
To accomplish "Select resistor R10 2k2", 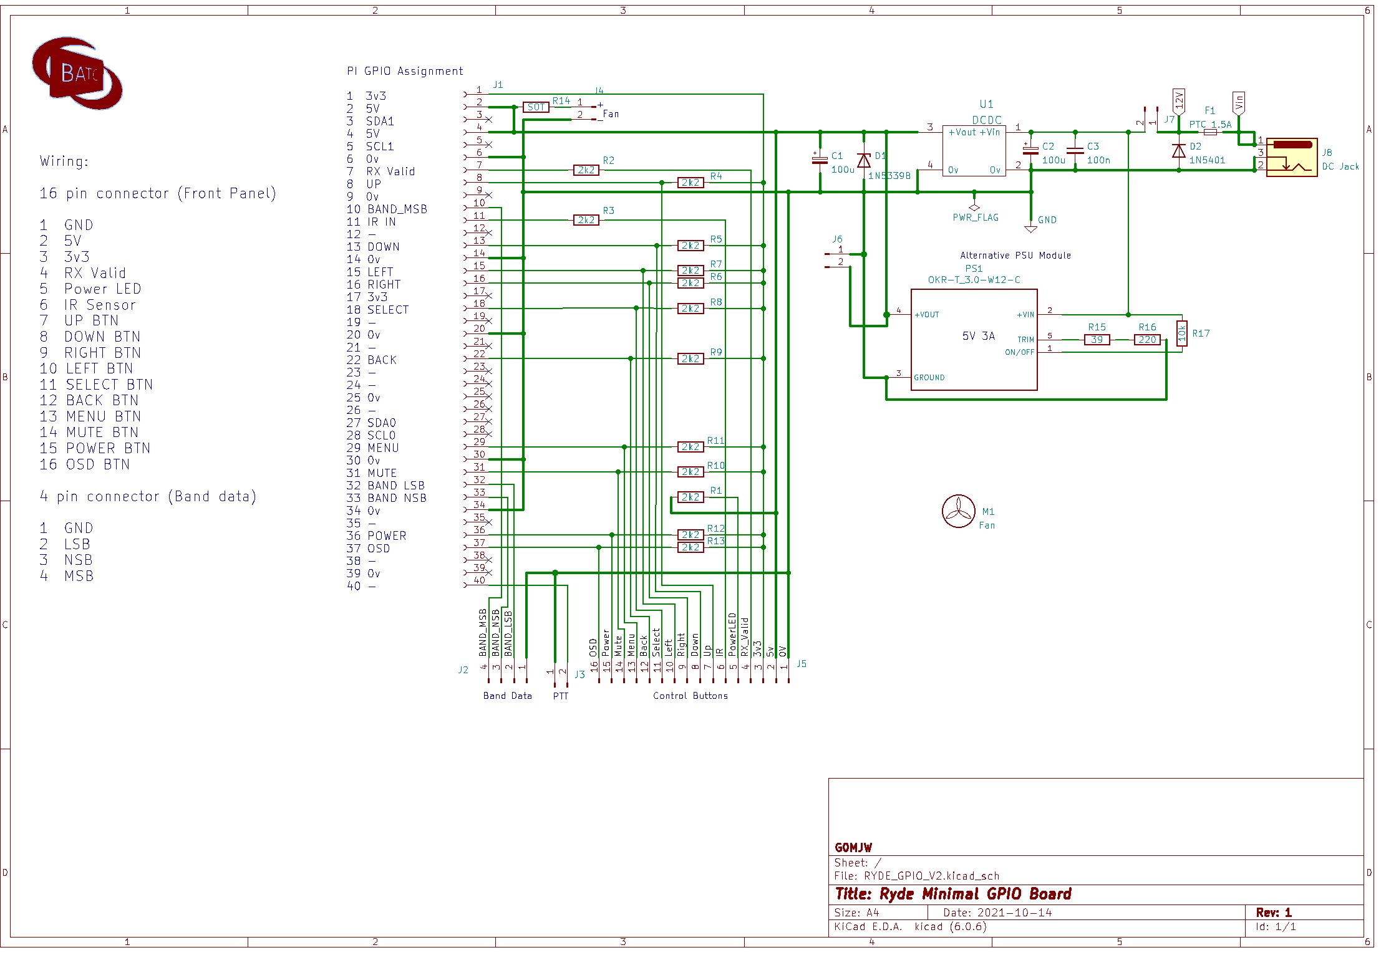I will click(690, 472).
